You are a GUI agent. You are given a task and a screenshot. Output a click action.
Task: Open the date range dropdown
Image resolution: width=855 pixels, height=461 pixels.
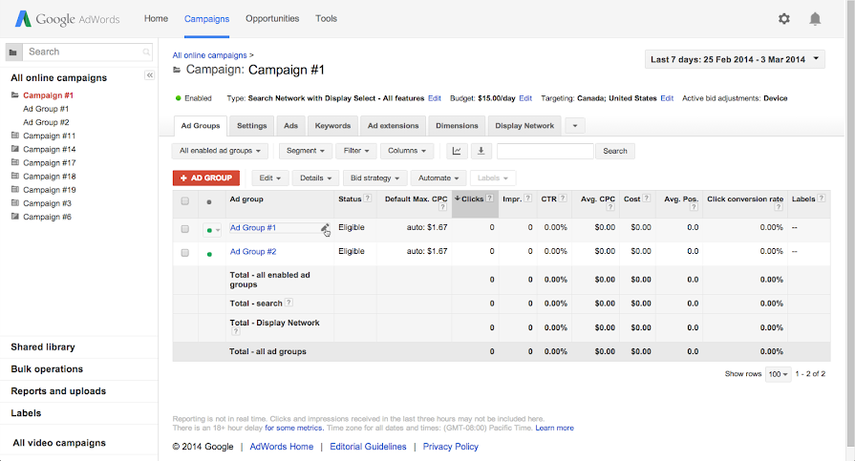pos(736,59)
